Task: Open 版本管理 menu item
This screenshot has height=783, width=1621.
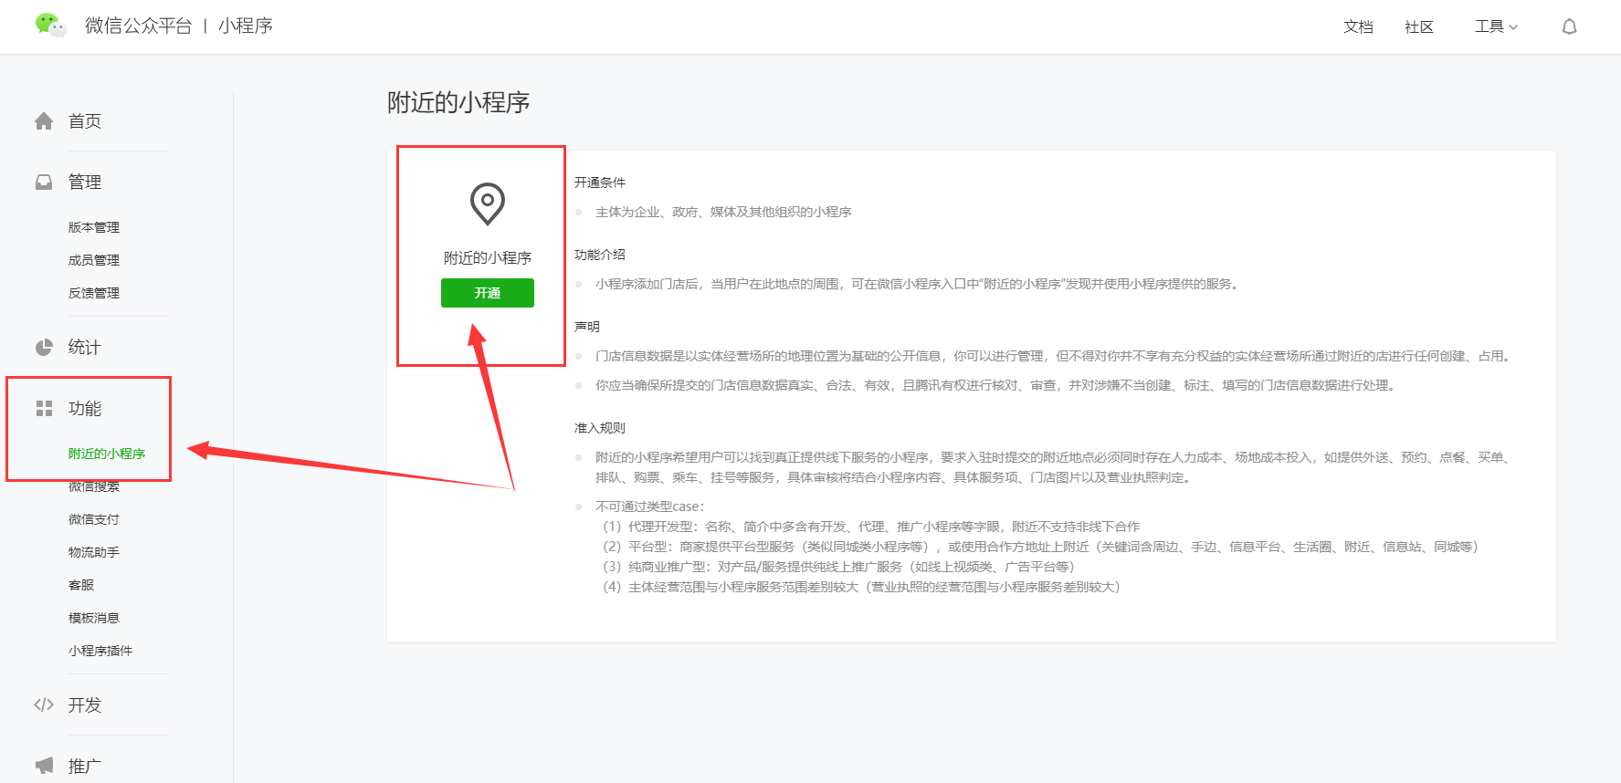Action: [x=94, y=227]
